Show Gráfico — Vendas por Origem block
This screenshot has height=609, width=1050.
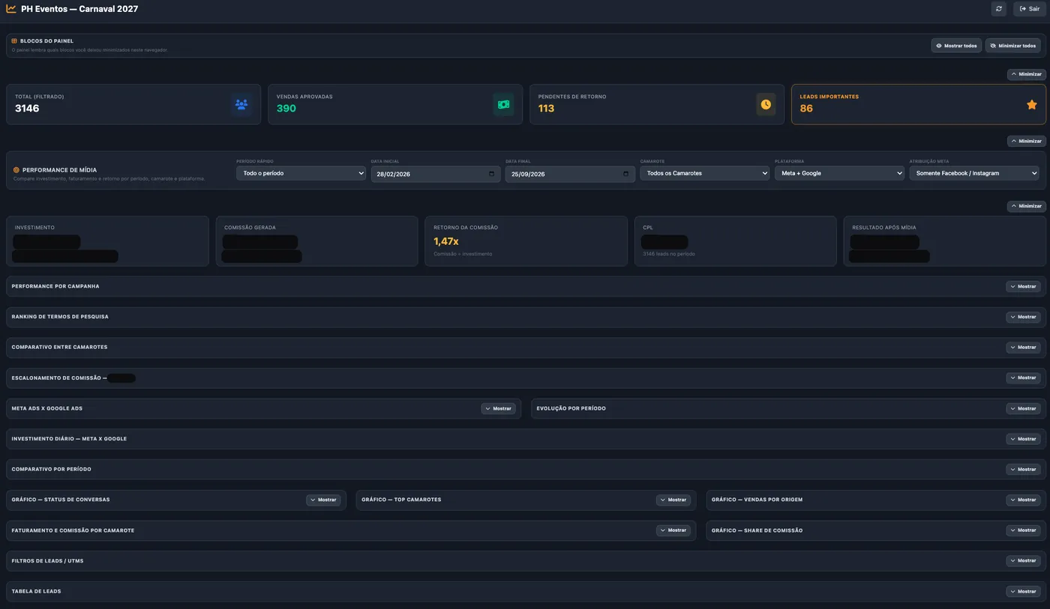[1023, 500]
